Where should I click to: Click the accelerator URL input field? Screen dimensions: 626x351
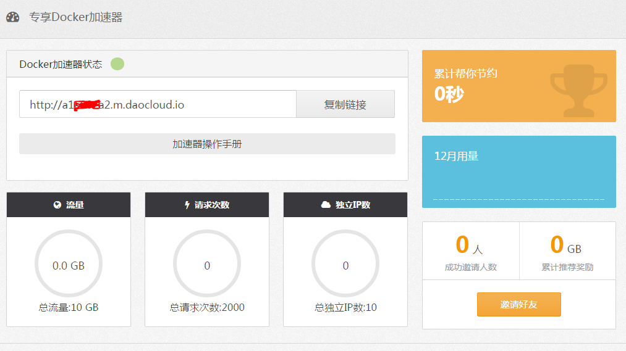tap(158, 104)
